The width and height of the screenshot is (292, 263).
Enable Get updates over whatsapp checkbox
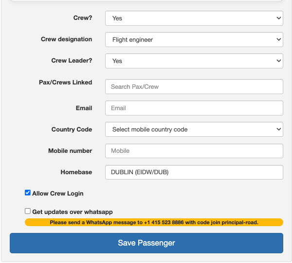28,211
